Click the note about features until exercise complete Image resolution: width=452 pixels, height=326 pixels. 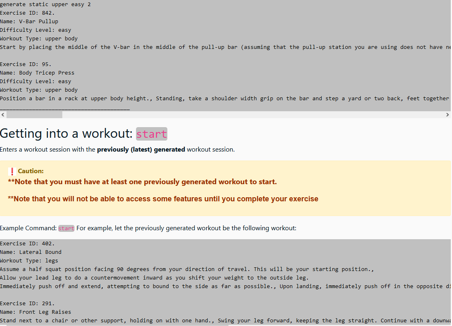pyautogui.click(x=163, y=199)
